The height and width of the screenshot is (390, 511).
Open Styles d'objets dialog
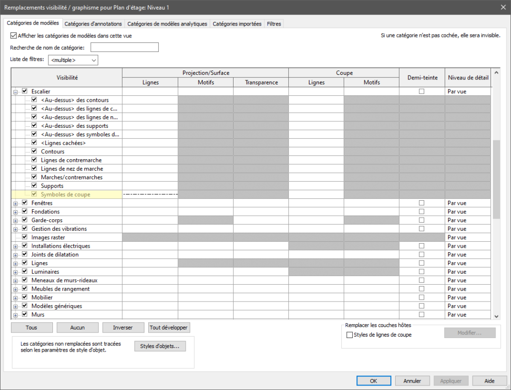click(x=160, y=346)
